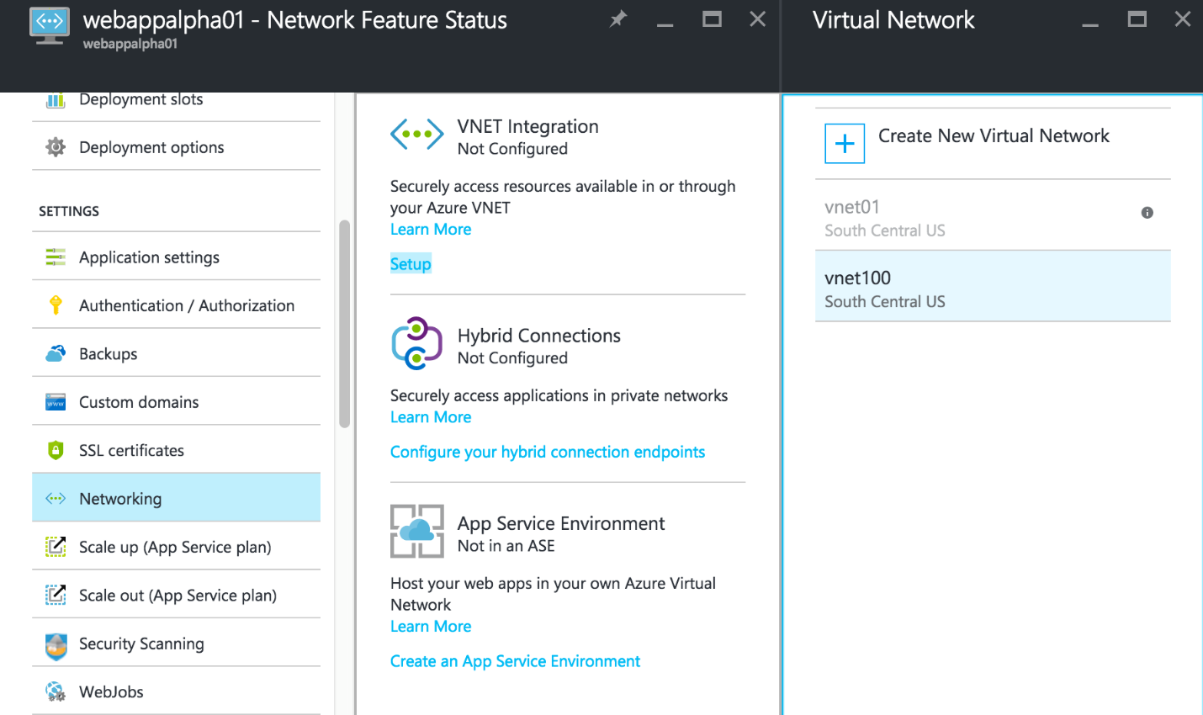Click the Hybrid Connections icon
The image size is (1203, 715).
click(416, 343)
